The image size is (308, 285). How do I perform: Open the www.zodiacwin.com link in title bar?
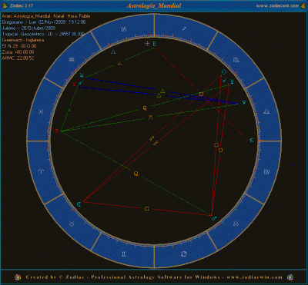277,5
